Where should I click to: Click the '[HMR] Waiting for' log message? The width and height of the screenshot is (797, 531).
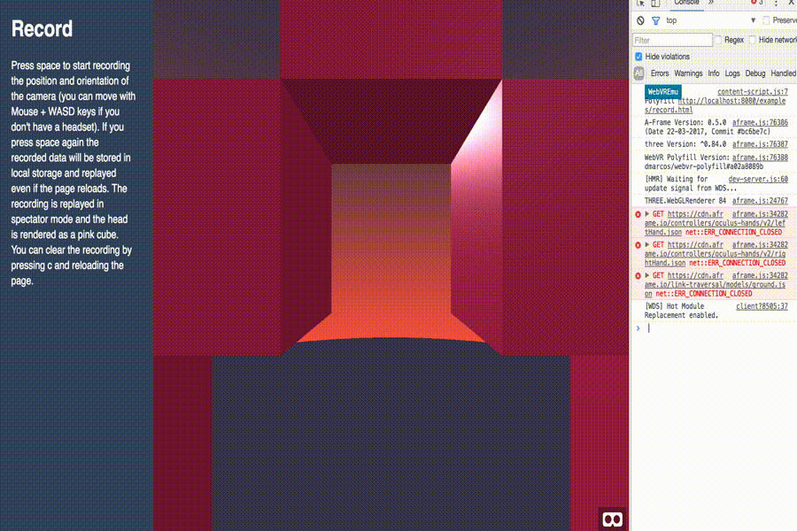point(676,180)
